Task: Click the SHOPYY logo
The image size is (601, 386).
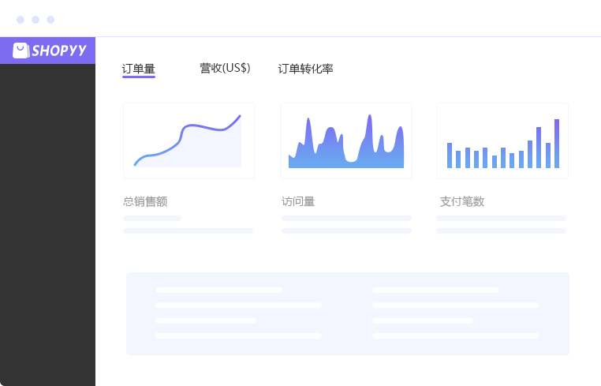Action: [50, 51]
